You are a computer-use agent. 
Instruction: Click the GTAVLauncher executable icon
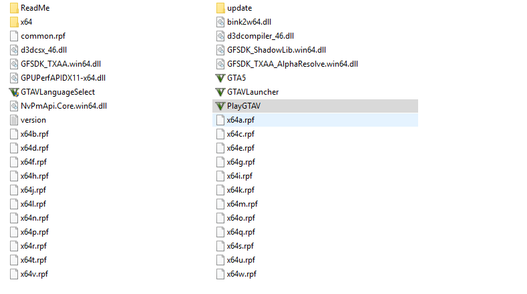[x=220, y=92]
